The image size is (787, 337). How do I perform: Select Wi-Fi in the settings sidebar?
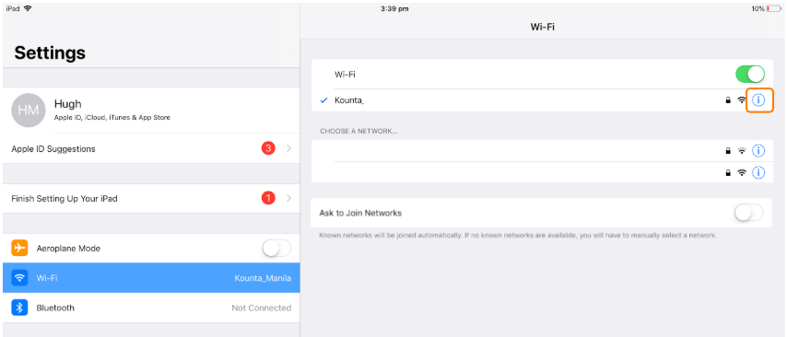pyautogui.click(x=151, y=278)
